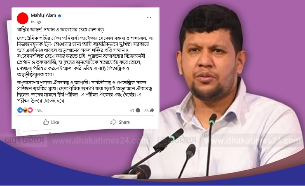Like the post using the Like button
305x186 pixels.
[x=51, y=122]
